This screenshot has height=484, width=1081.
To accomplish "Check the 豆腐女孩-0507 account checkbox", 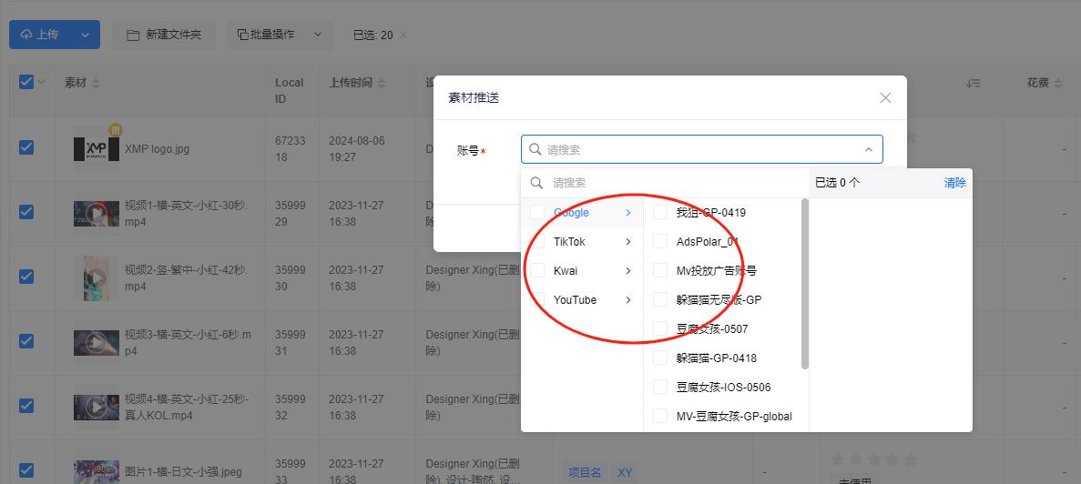I will [x=659, y=328].
